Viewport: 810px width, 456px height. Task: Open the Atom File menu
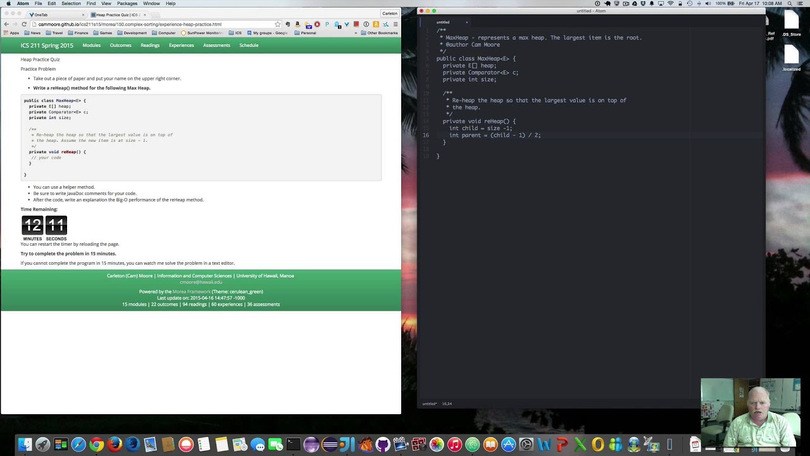pyautogui.click(x=37, y=4)
